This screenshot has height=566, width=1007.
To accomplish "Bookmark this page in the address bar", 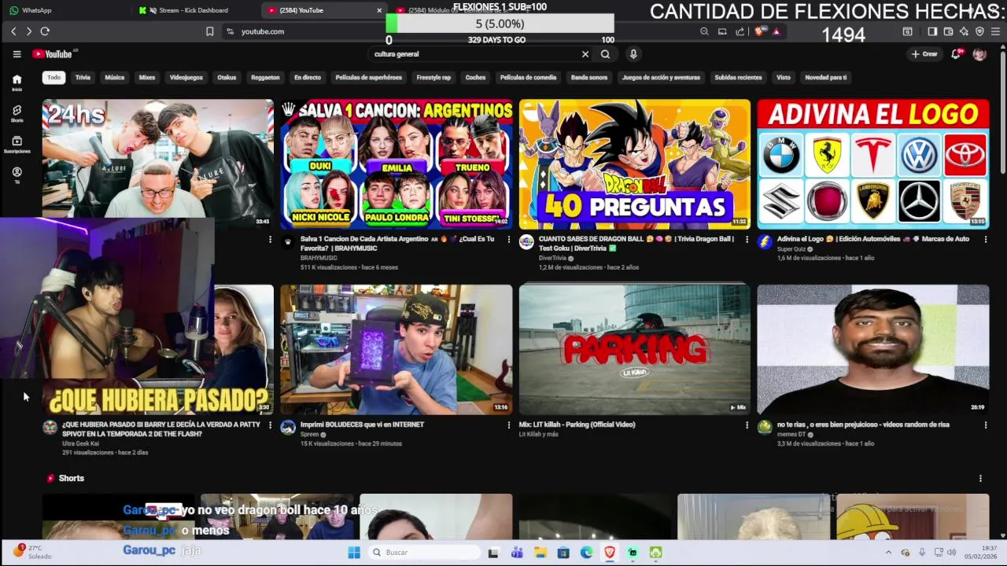I will pyautogui.click(x=209, y=31).
